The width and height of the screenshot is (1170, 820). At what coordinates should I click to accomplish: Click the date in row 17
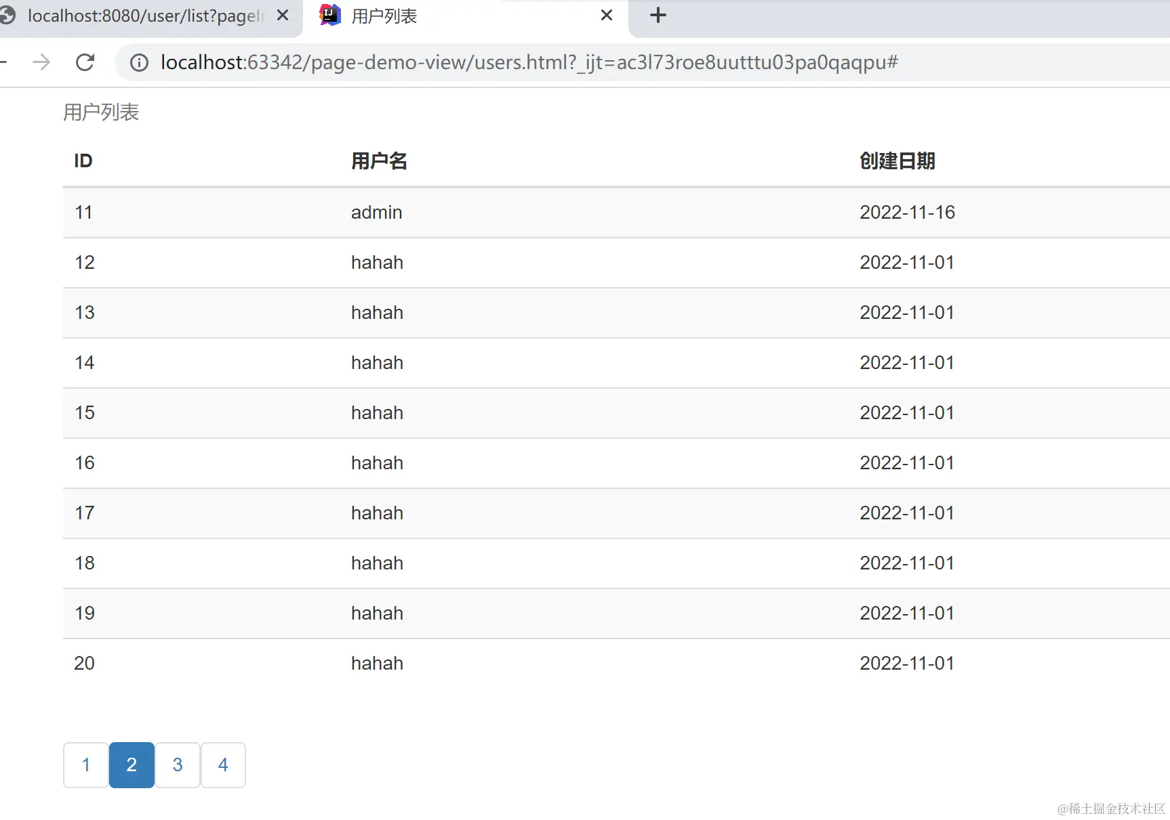coord(907,513)
